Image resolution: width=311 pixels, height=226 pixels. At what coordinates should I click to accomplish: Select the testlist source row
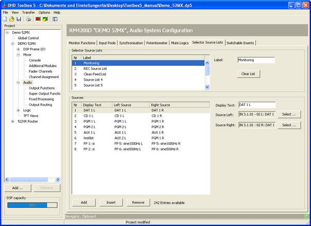[141, 138]
